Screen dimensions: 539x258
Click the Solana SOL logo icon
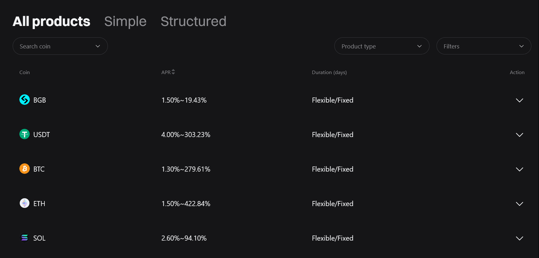(x=24, y=238)
